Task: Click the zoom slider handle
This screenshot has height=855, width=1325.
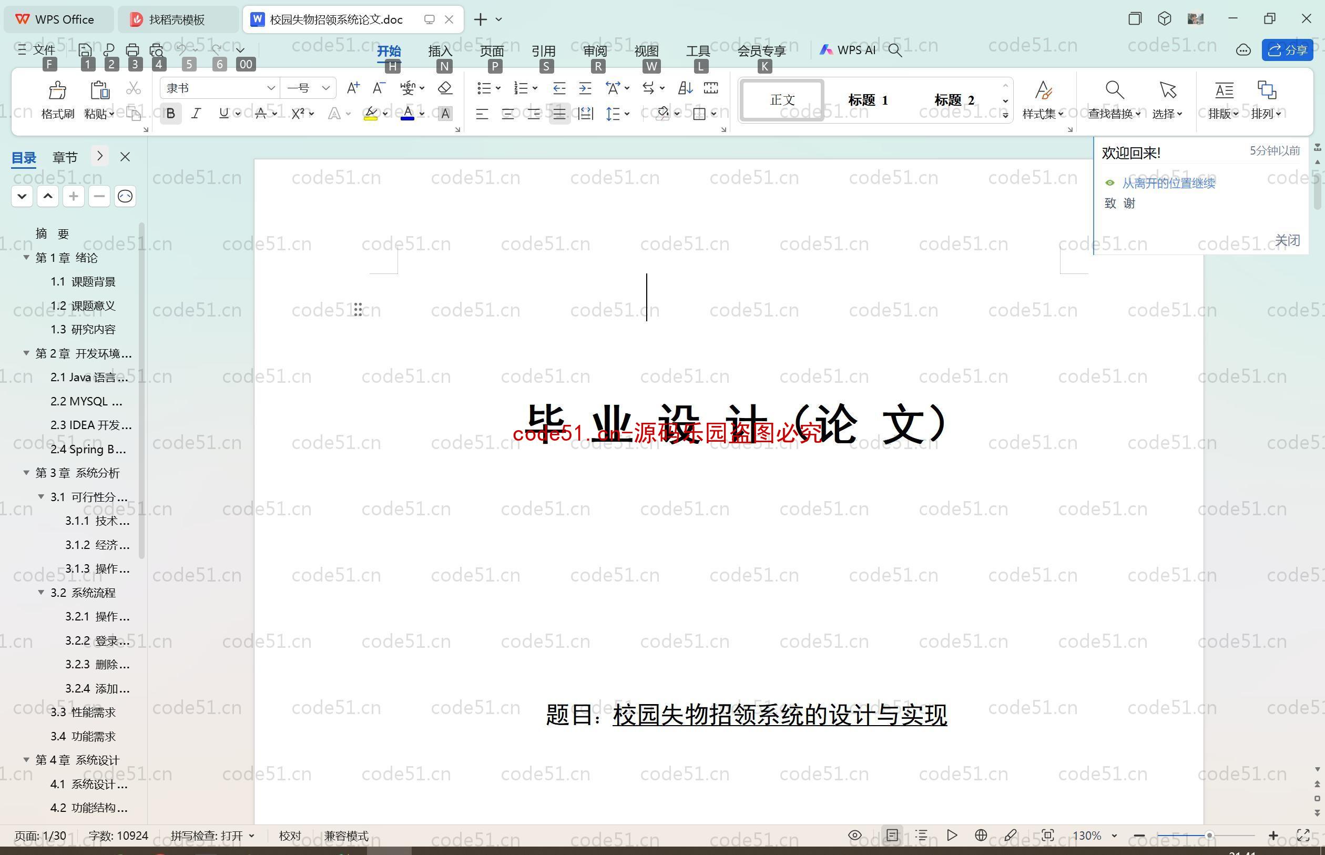Action: [x=1209, y=835]
